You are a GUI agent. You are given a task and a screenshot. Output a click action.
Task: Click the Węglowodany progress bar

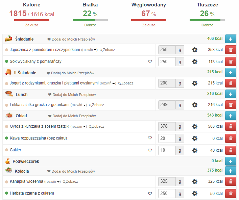point(148,20)
